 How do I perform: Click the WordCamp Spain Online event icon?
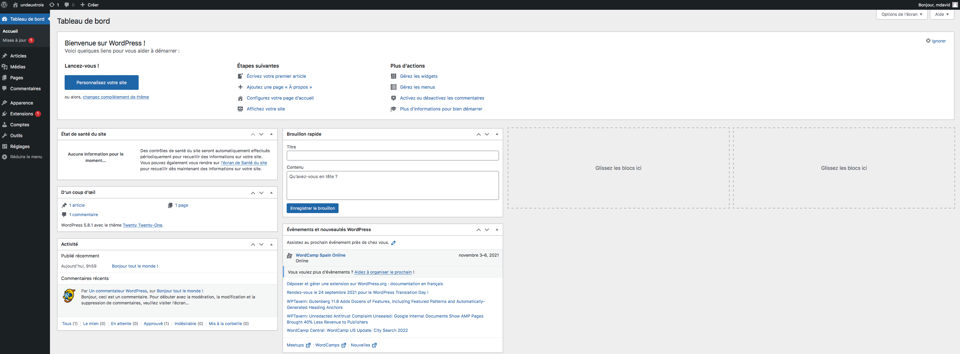click(x=290, y=256)
